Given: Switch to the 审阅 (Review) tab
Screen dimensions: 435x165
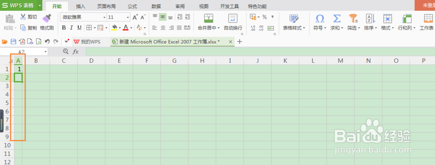Looking at the screenshot, I should tap(180, 6).
